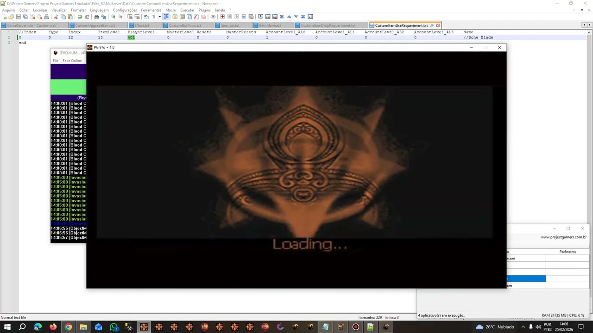Viewport: 593px width, 333px height.
Task: Open Microsoft Edge from the taskbar
Action: click(38, 327)
